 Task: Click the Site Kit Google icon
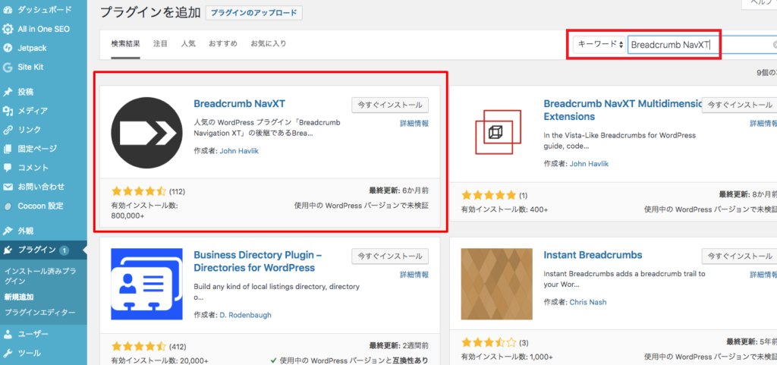(8, 68)
